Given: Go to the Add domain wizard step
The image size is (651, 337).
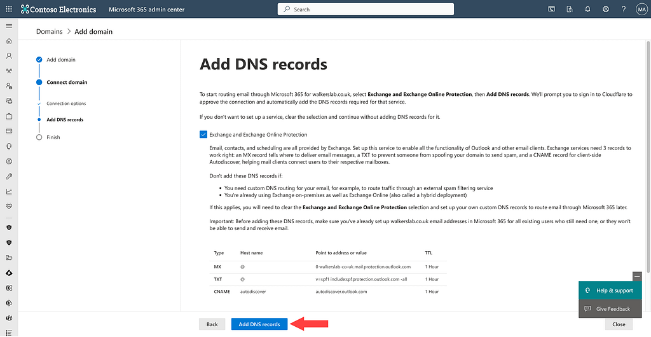Looking at the screenshot, I should (x=60, y=60).
